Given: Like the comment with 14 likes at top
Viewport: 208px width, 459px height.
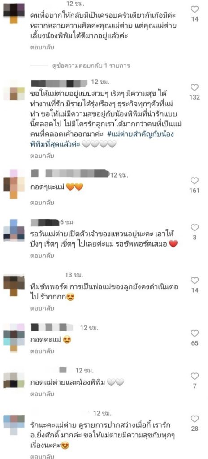Looking at the screenshot, I should click(195, 9).
